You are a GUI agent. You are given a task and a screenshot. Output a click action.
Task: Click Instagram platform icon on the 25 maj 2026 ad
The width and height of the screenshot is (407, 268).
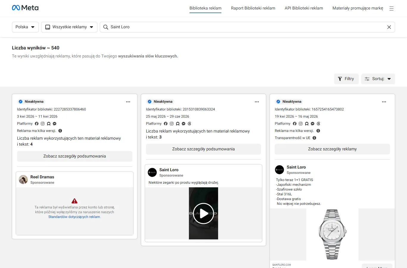(x=172, y=124)
